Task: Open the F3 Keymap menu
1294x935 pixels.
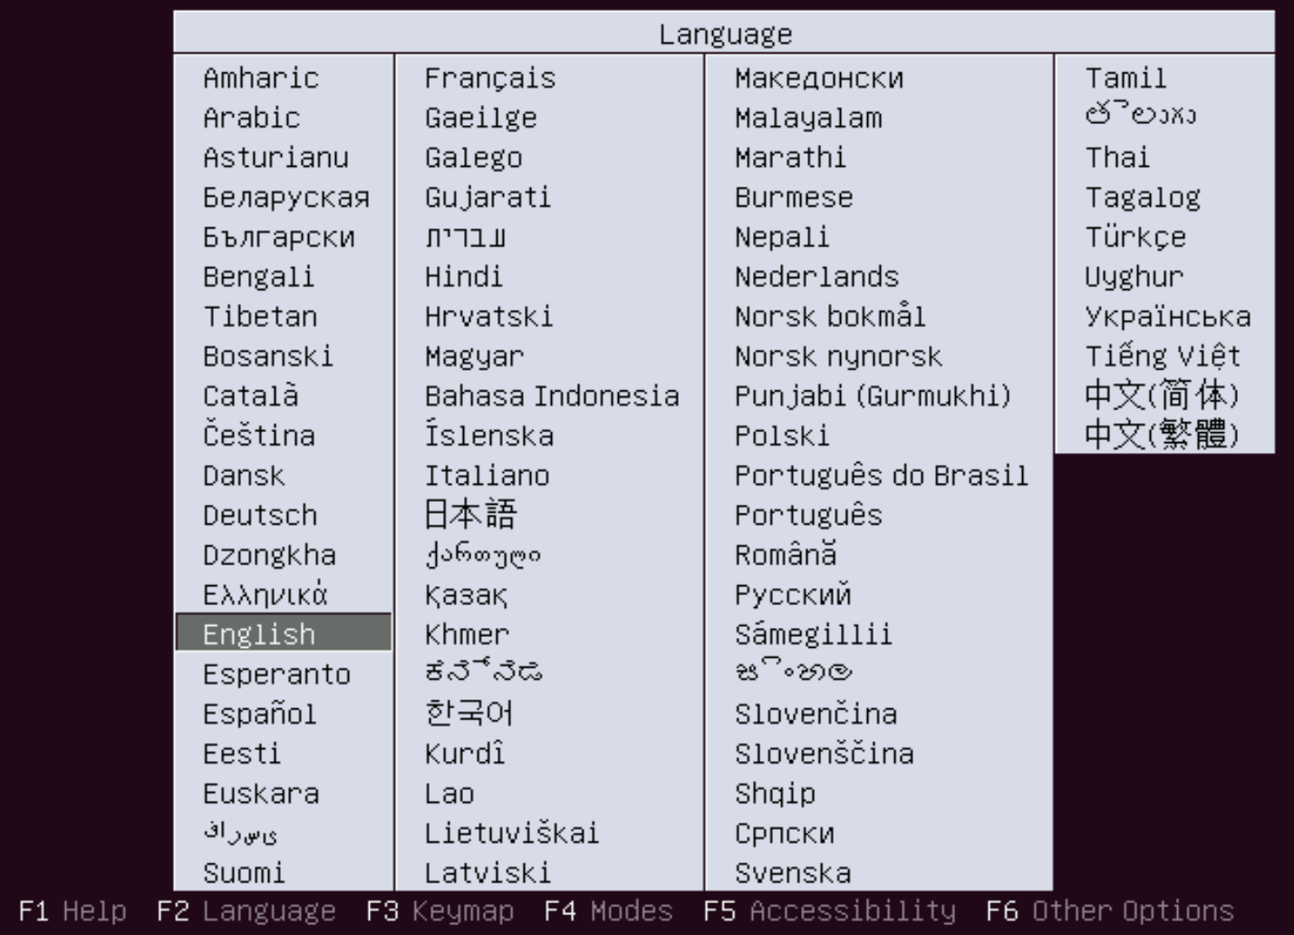Action: pos(440,911)
